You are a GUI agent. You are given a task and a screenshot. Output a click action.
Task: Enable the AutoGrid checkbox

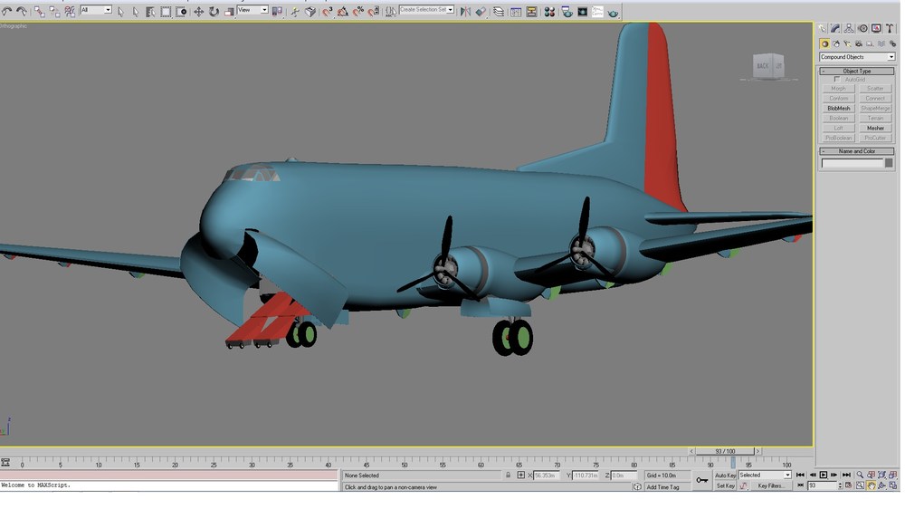pyautogui.click(x=837, y=79)
